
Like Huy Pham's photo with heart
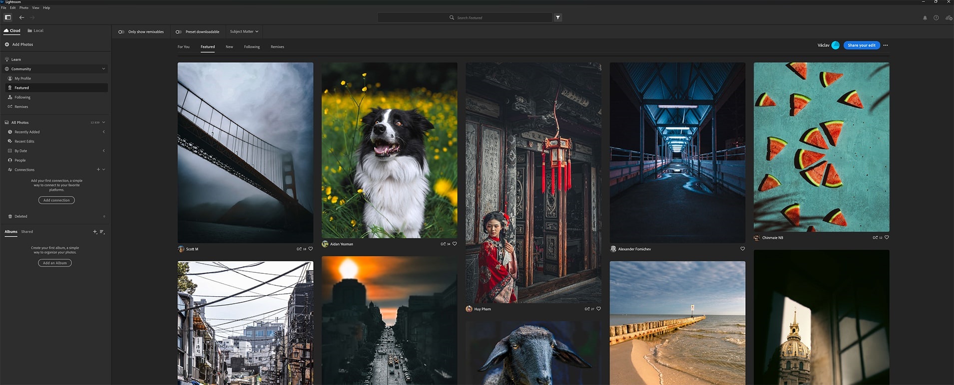pos(598,309)
